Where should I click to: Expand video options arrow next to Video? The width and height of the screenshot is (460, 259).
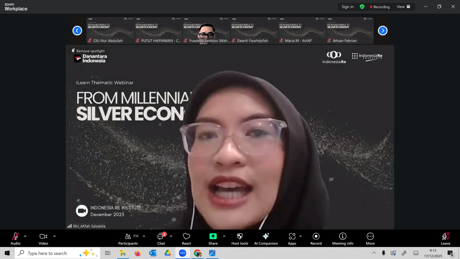point(55,236)
